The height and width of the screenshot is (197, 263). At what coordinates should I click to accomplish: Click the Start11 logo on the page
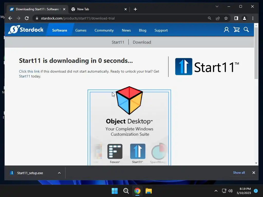[x=207, y=67]
